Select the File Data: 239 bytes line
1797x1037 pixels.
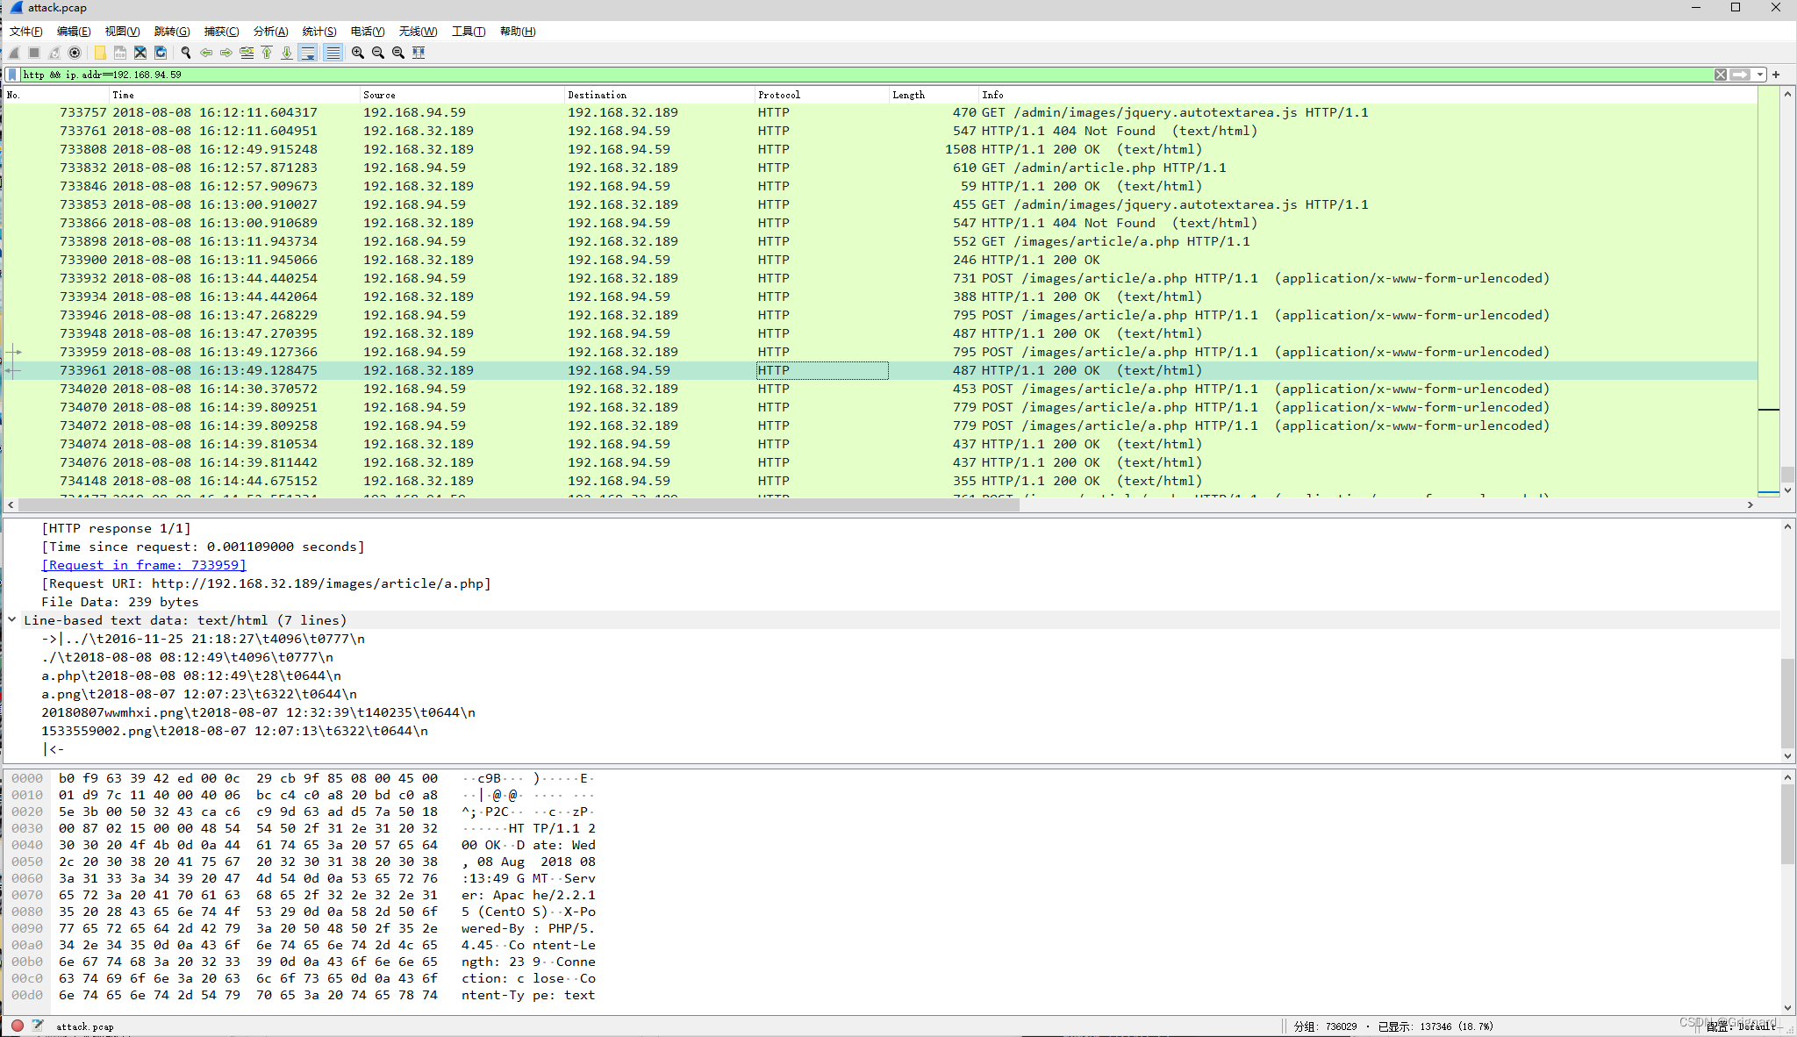[x=120, y=602]
